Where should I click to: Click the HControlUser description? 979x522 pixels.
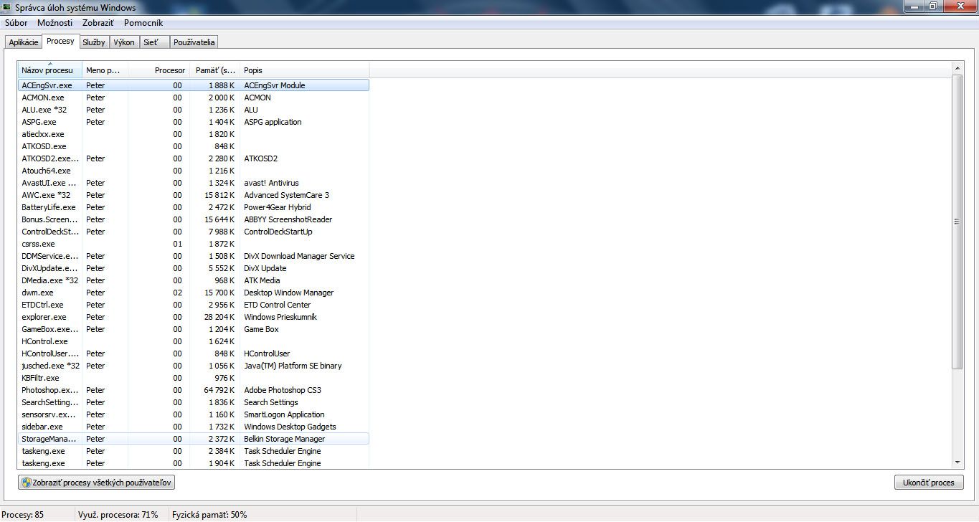267,353
